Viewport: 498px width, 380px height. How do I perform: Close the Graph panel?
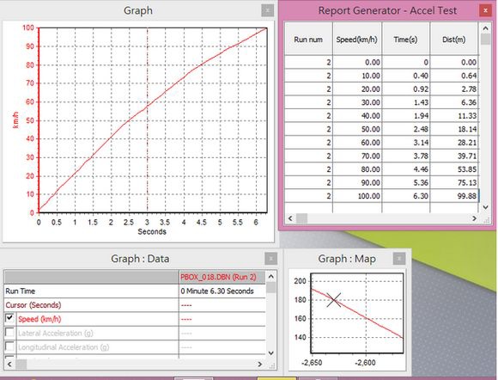[267, 10]
